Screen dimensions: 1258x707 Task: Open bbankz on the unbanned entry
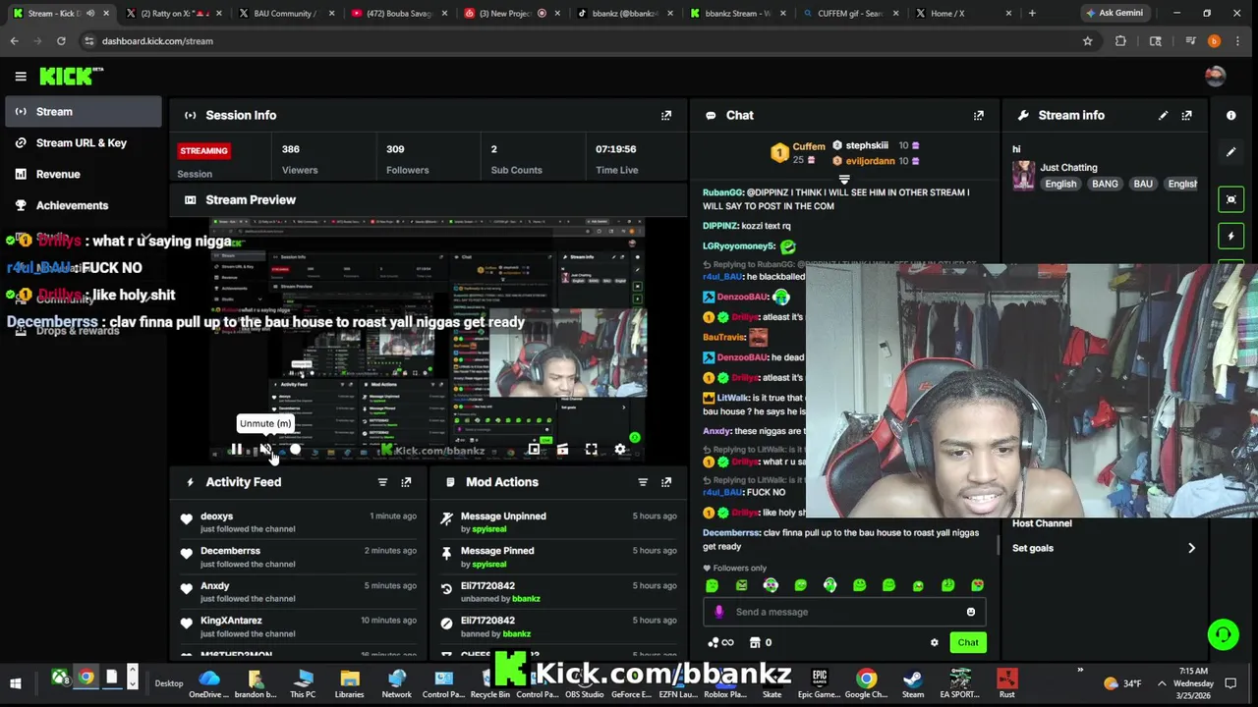[x=526, y=599]
